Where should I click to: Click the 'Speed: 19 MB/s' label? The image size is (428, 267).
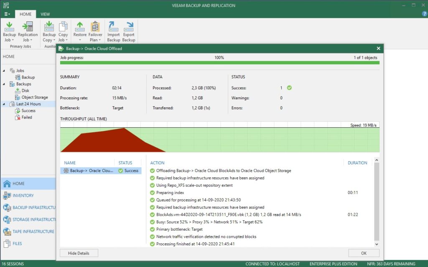[x=363, y=125]
